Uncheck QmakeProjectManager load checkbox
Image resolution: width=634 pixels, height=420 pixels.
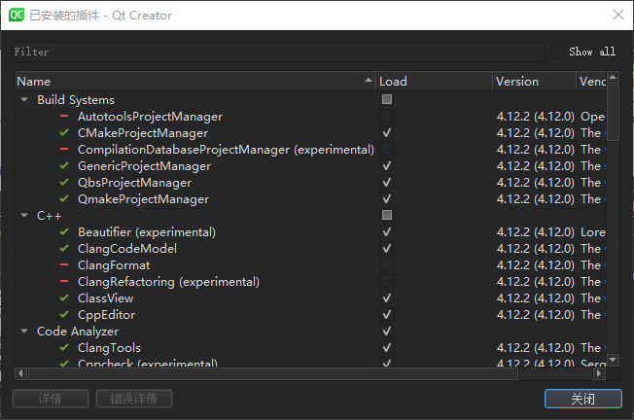point(387,199)
